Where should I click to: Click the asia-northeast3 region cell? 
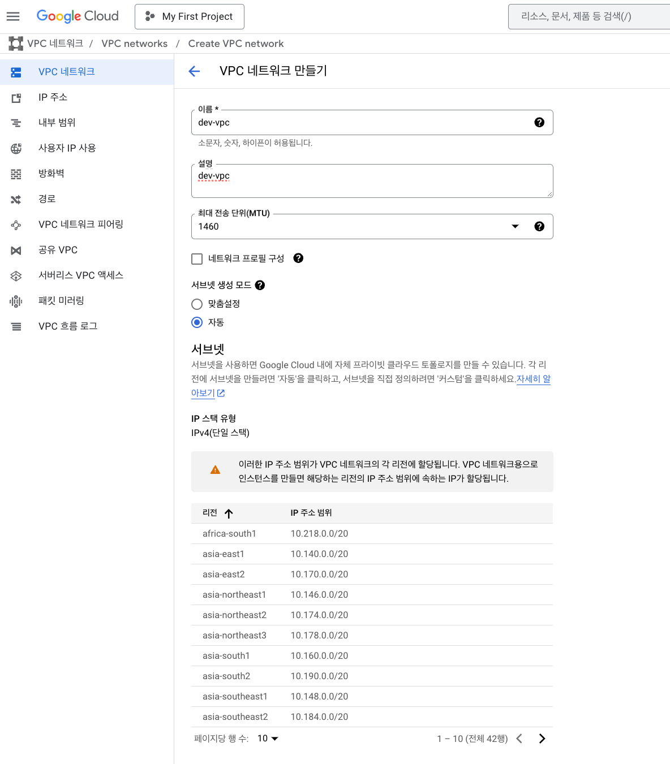234,636
